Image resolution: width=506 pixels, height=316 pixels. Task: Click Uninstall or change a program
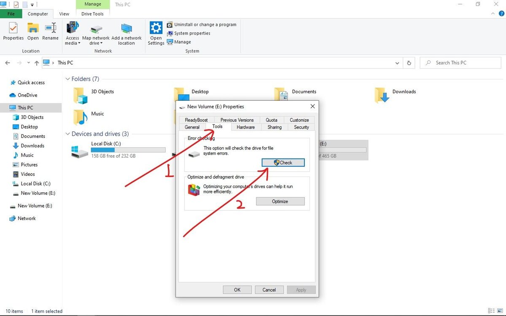(x=202, y=24)
